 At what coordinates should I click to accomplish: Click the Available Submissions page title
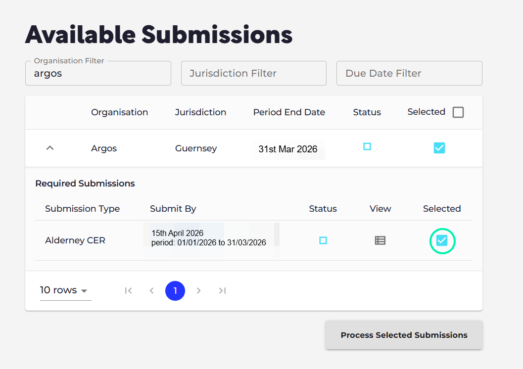coord(159,35)
